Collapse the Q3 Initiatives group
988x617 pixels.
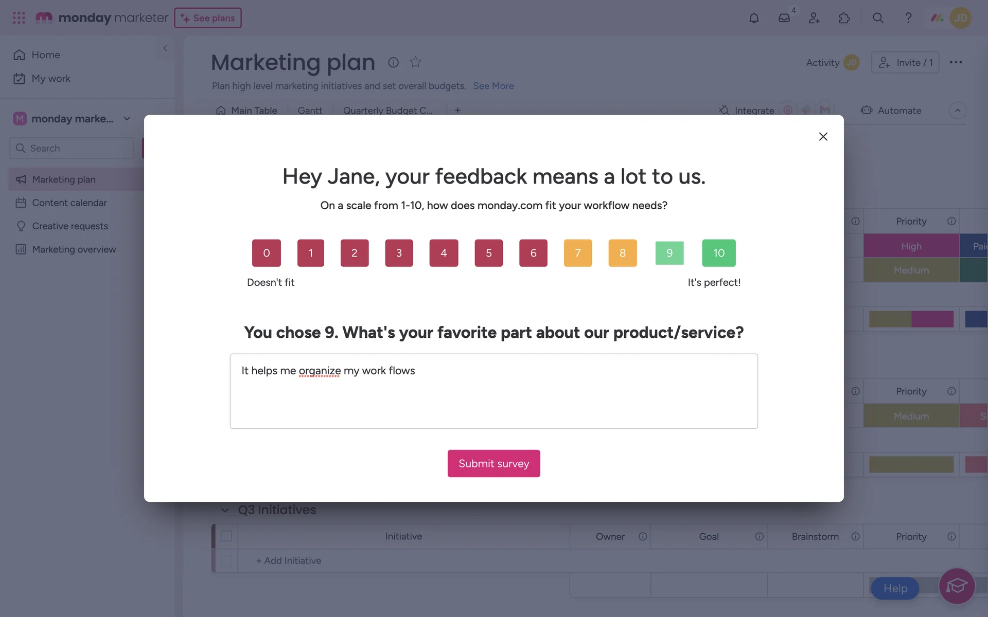pos(225,510)
